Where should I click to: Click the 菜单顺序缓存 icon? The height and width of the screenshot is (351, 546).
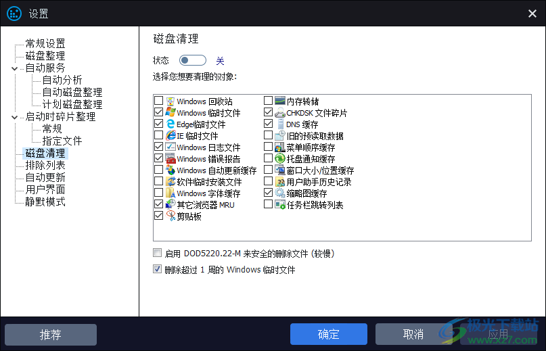click(x=280, y=147)
